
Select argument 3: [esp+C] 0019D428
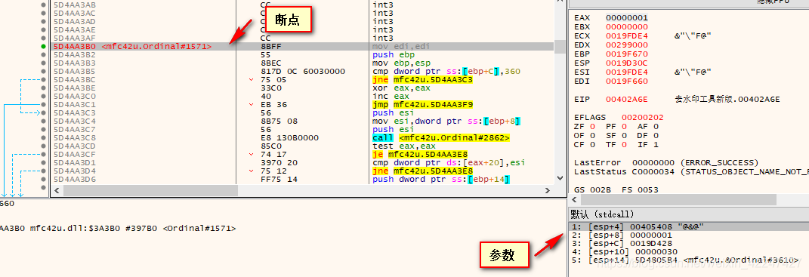coord(689,243)
